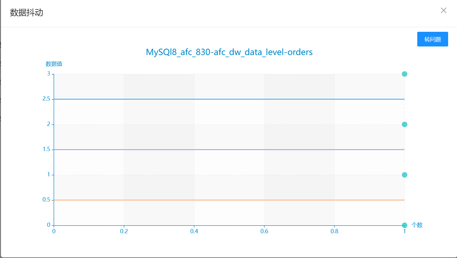
Task: Click the teal data point at value 1
Action: pyautogui.click(x=404, y=175)
